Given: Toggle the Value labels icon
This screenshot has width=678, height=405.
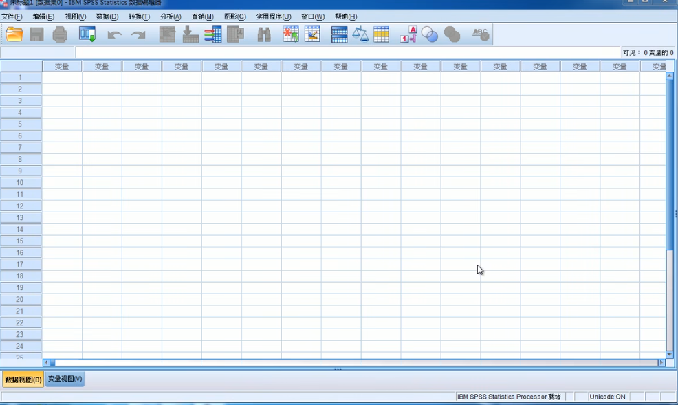Looking at the screenshot, I should point(408,34).
